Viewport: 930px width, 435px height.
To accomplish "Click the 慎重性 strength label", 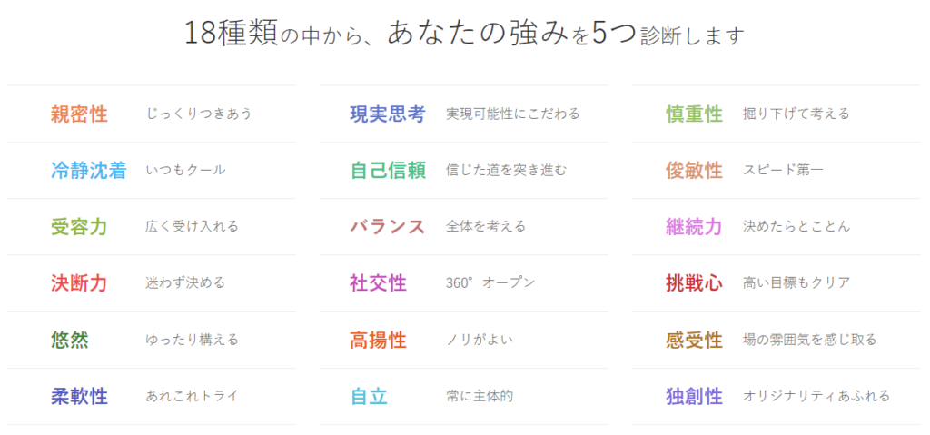I will coord(694,114).
